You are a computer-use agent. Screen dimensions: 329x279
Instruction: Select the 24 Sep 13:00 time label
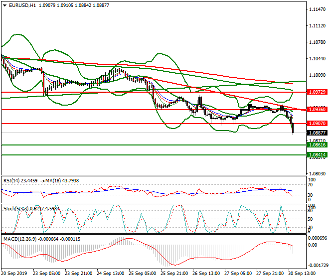pos(110,274)
